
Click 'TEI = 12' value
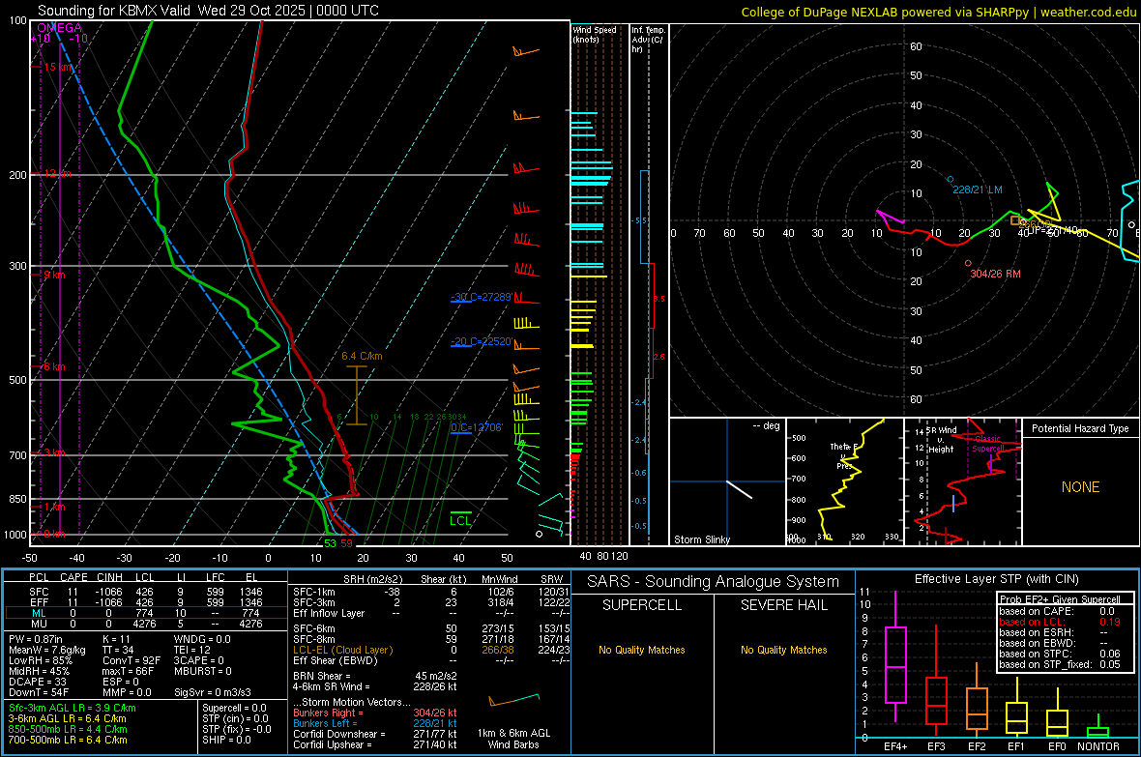tap(192, 650)
